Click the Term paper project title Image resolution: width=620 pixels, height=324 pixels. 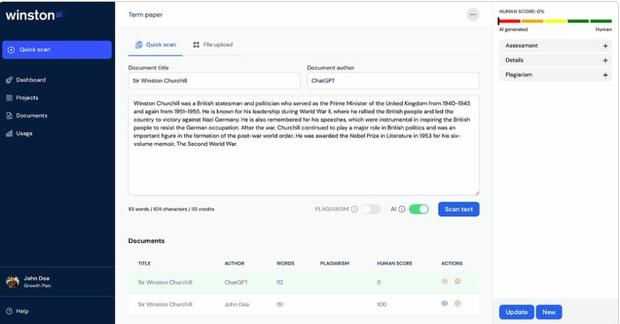point(145,15)
